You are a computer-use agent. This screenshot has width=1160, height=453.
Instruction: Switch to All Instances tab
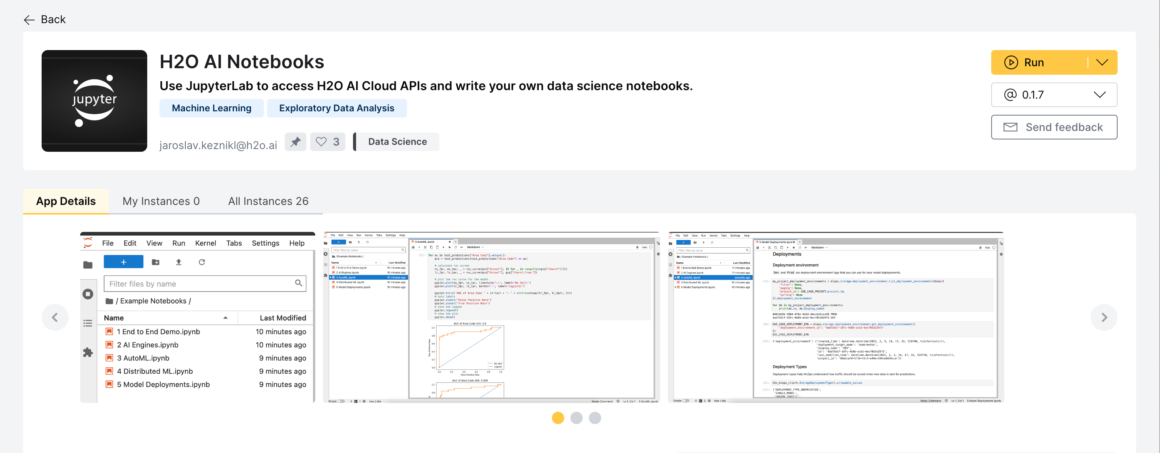tap(268, 201)
